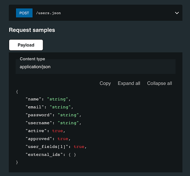
Task: Click the "password" string value
Action: coord(68,115)
